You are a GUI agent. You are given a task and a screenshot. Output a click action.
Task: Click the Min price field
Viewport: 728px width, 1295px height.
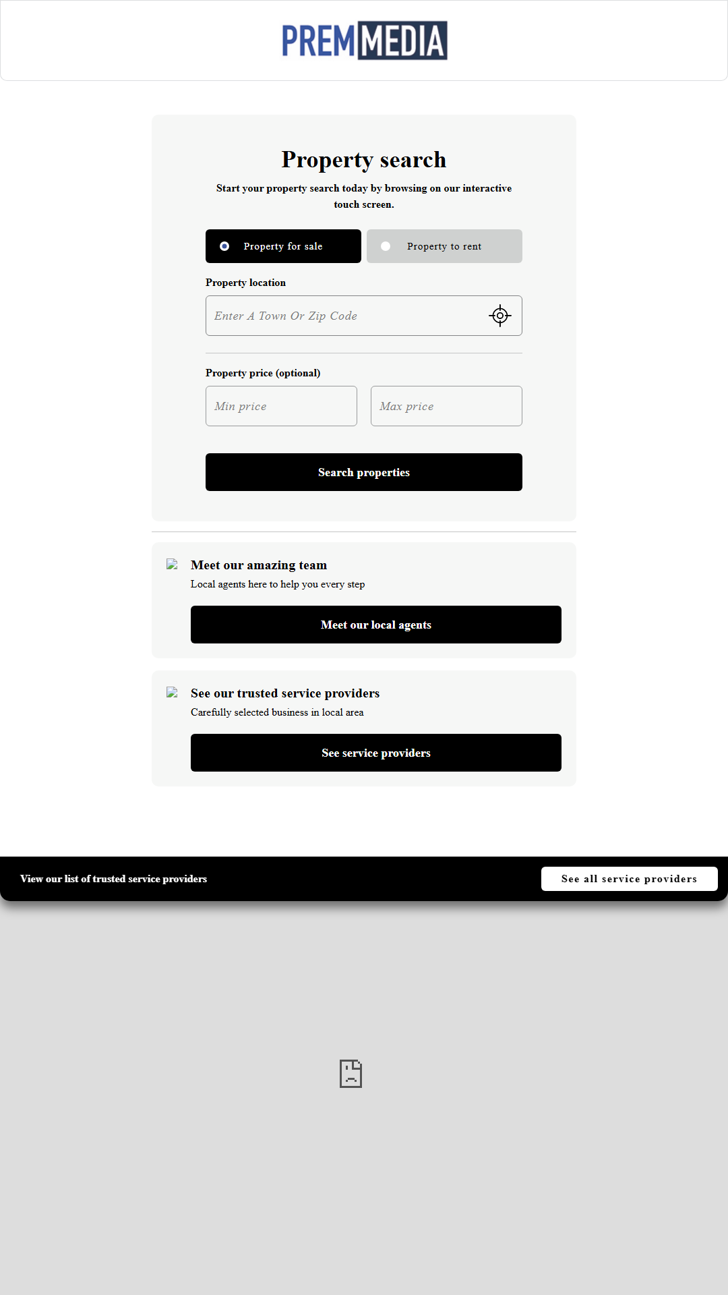pos(281,405)
